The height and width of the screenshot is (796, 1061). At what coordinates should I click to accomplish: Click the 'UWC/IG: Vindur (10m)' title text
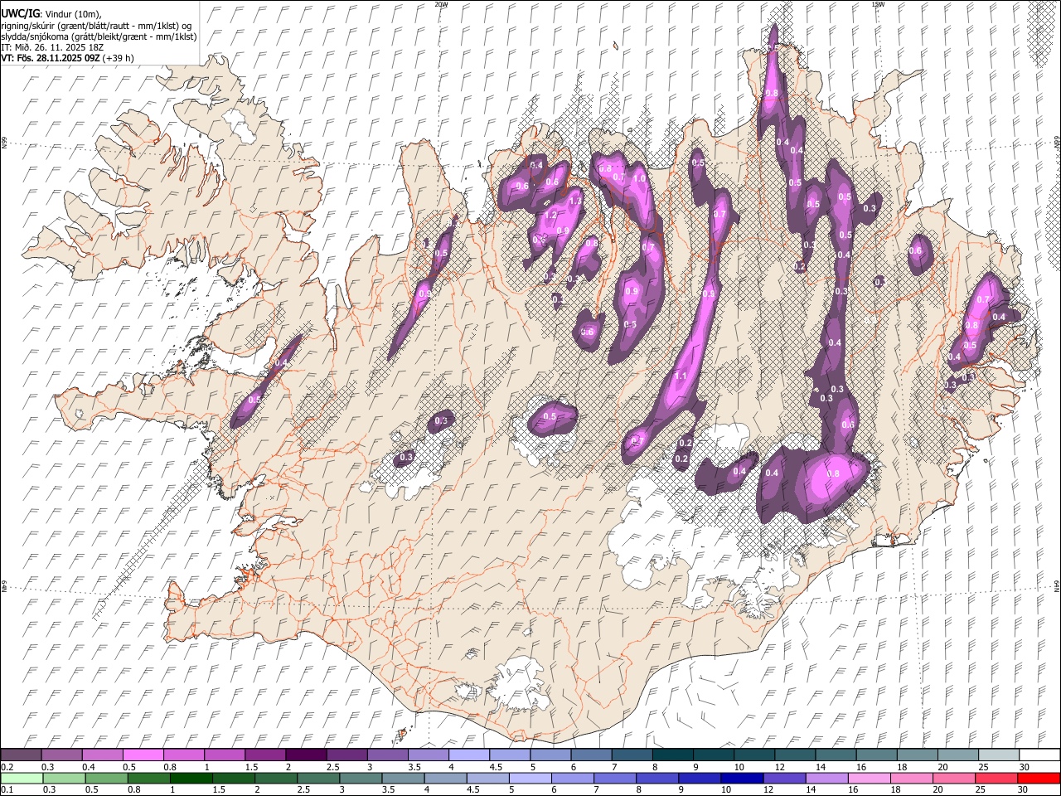[51, 14]
